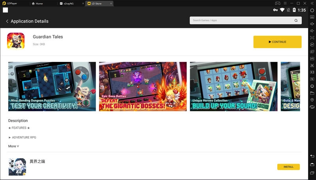Open the keyboard mapping tool
Image resolution: width=316 pixels, height=180 pixels.
[312, 17]
